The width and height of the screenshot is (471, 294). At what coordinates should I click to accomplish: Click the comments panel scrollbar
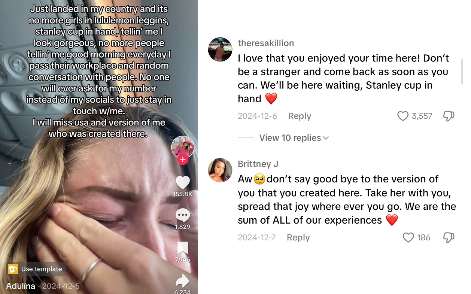(x=462, y=71)
